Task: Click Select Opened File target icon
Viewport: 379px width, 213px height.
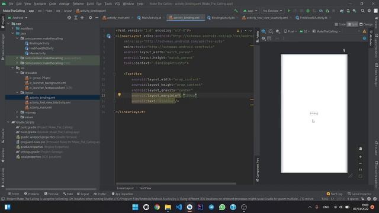Action: pyautogui.click(x=69, y=18)
